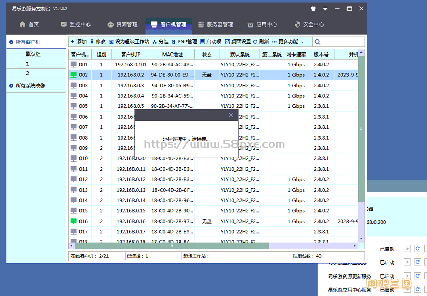Open the 资源管理 tab
The width and height of the screenshot is (427, 296).
(x=122, y=25)
